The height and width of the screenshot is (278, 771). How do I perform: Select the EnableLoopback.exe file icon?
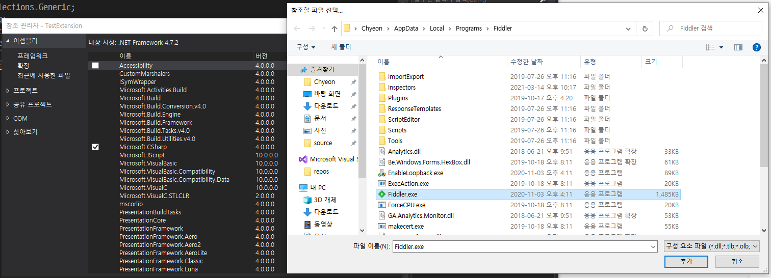[382, 173]
